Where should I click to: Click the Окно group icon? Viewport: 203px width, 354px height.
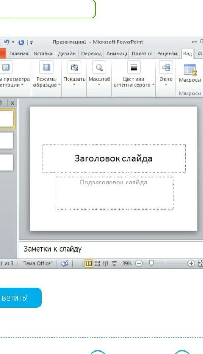tap(166, 67)
